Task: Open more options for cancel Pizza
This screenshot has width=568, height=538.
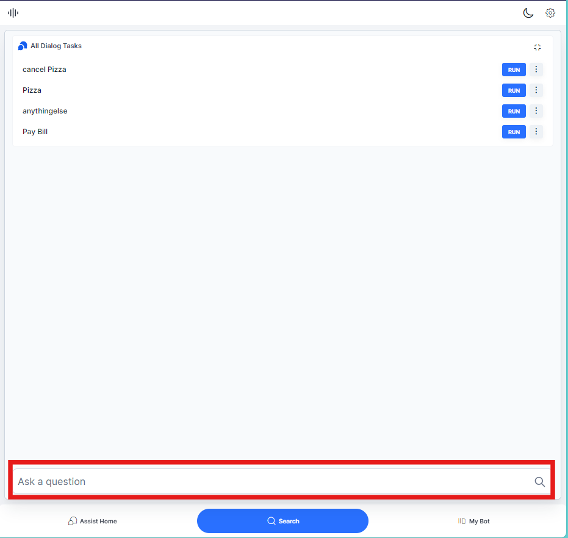Action: coord(536,70)
